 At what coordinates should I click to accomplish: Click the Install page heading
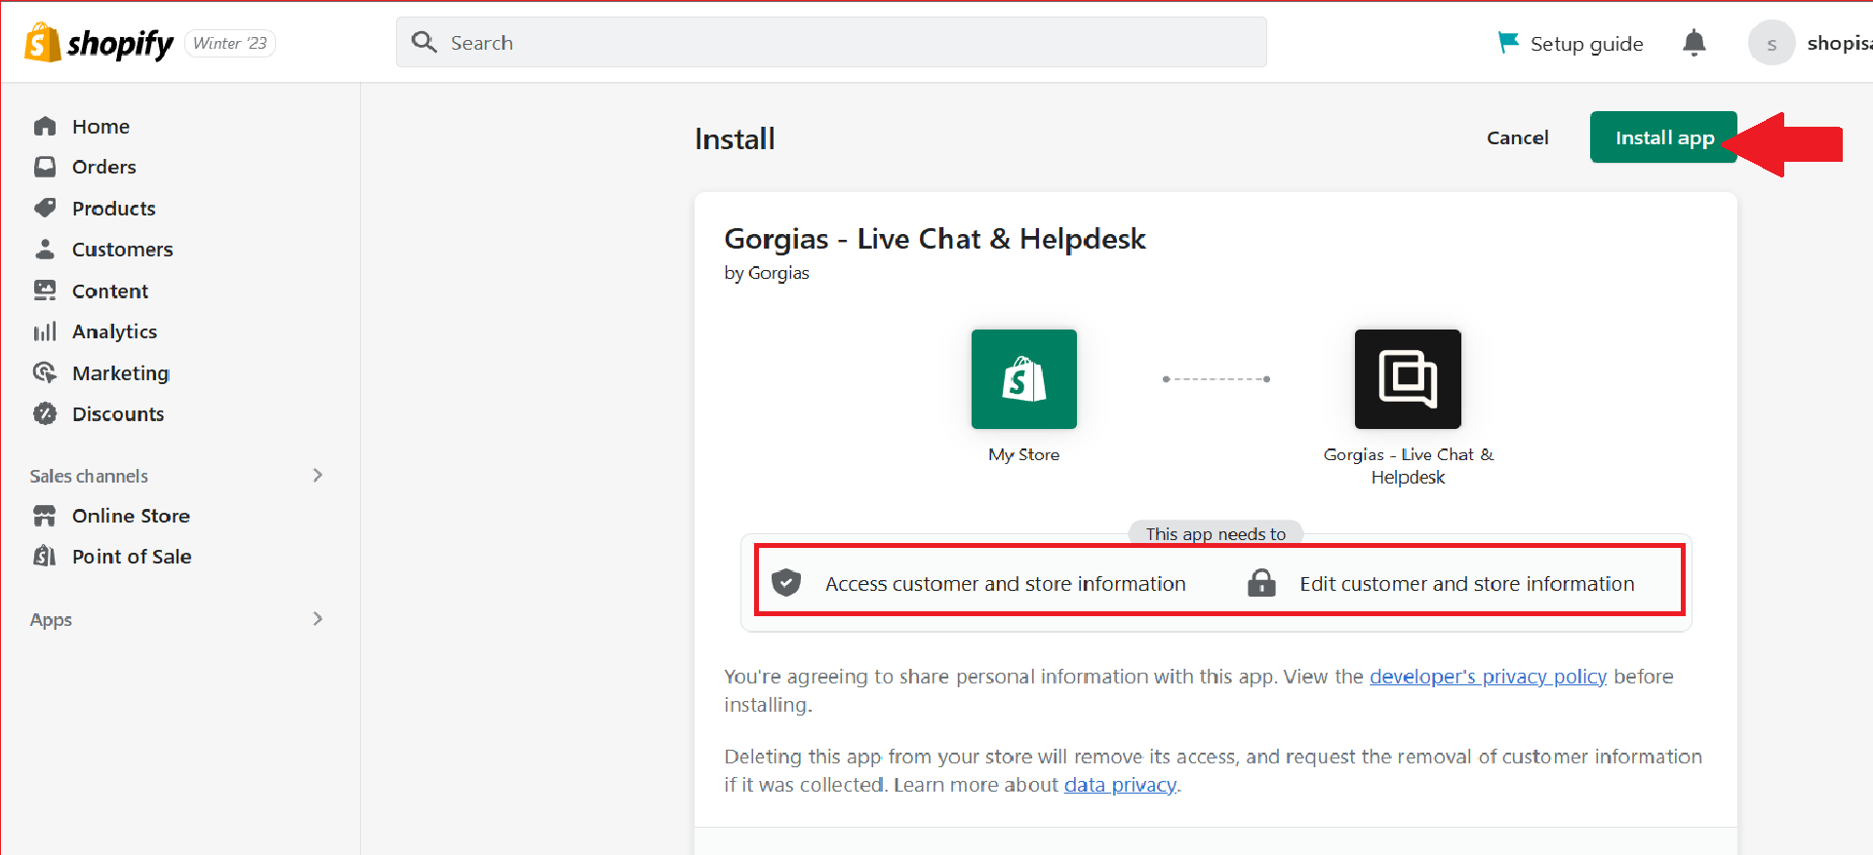[x=735, y=138]
